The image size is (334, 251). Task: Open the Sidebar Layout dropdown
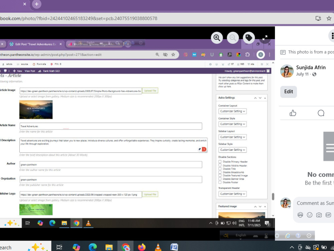click(232, 137)
